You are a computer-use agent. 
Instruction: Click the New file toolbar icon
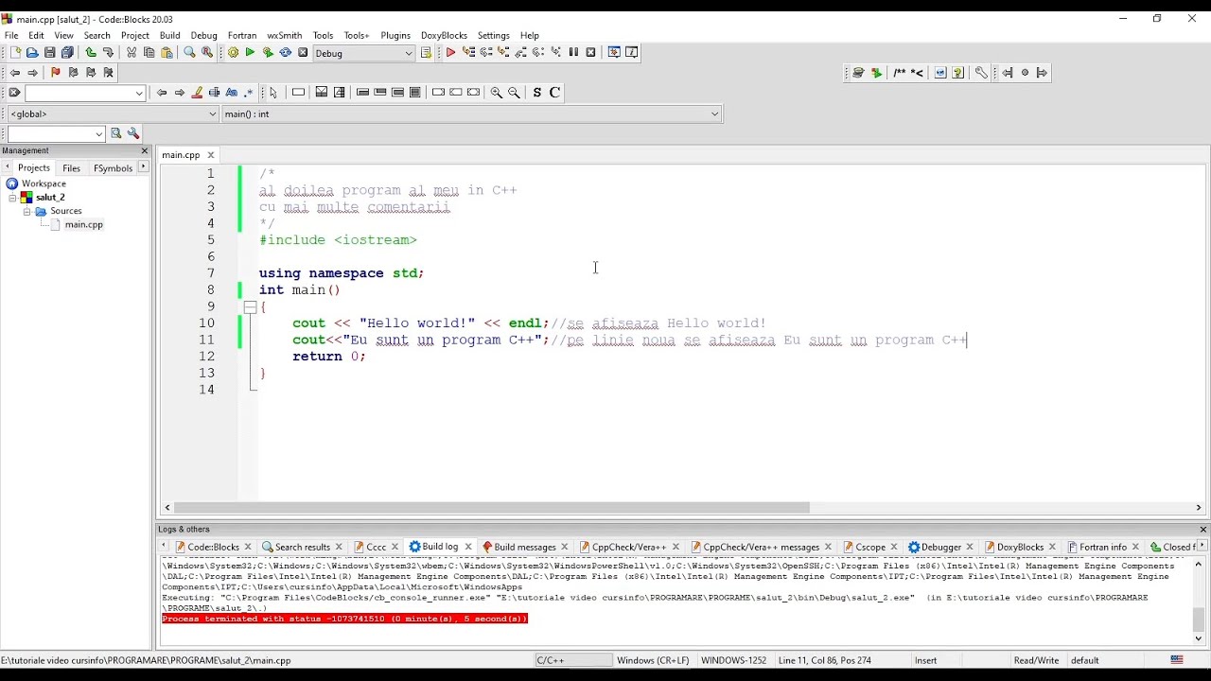(x=14, y=53)
